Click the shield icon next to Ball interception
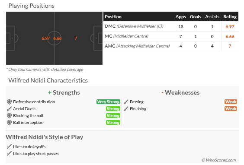The height and width of the screenshot is (165, 244). 10,123
